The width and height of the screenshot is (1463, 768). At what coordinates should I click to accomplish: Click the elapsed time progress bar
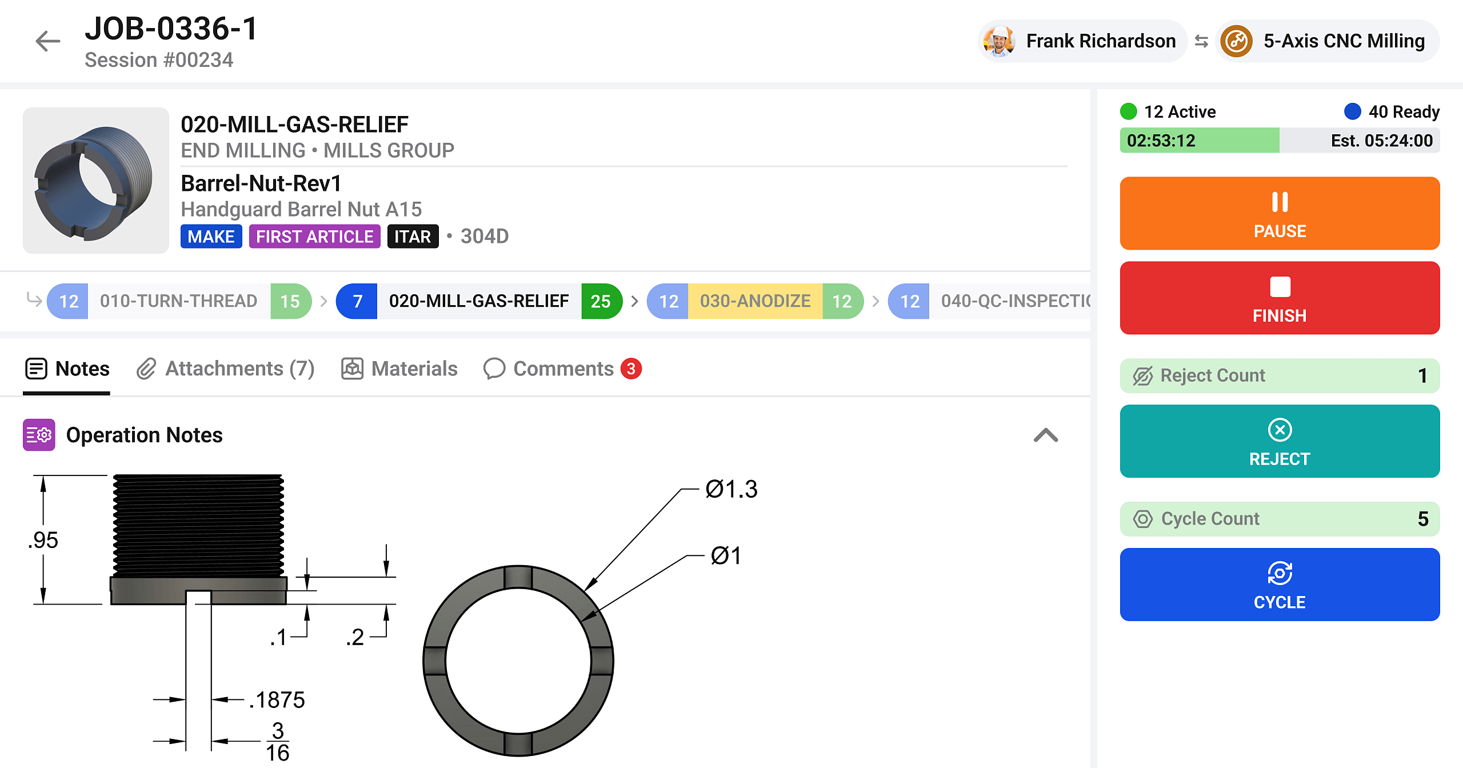(1280, 141)
